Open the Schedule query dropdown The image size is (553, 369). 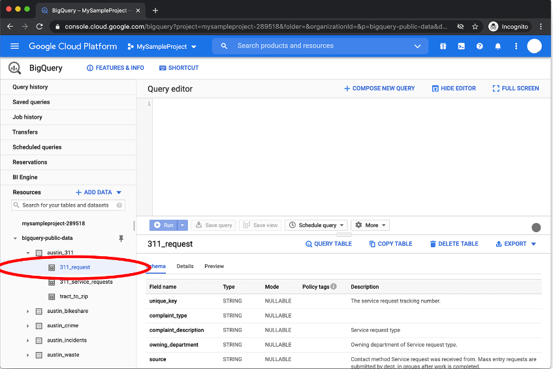[317, 226]
